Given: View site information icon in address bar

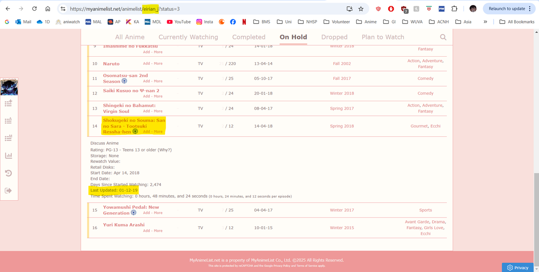Looking at the screenshot, I should click(63, 9).
